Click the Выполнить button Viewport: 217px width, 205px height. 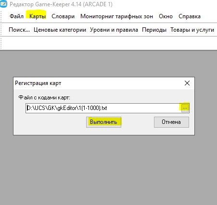(x=103, y=122)
